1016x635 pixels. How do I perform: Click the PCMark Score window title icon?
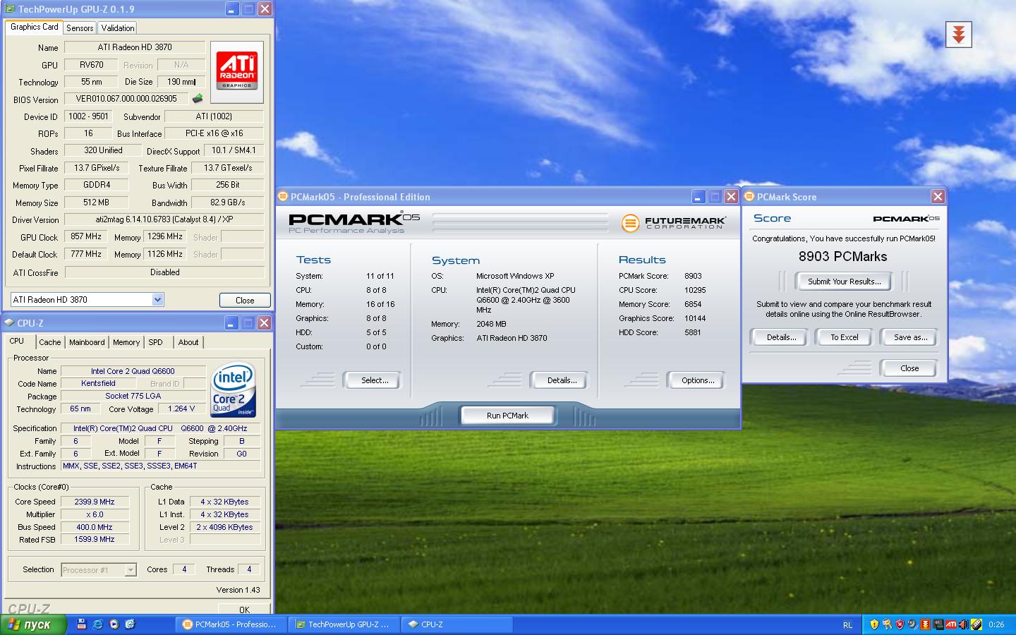[x=749, y=197]
